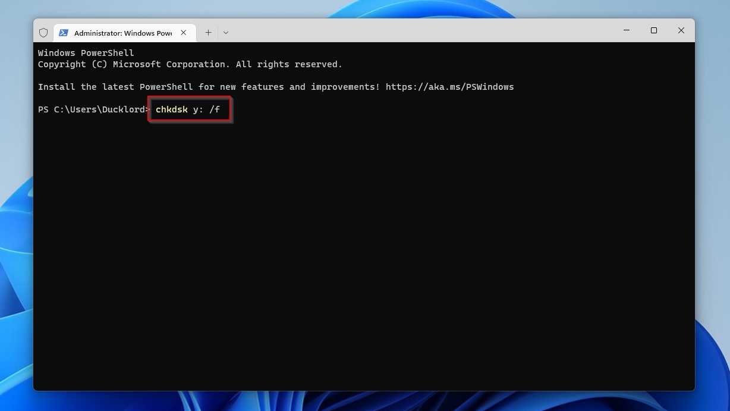
Task: Click the "Windows PowerShell" header line
Action: click(x=86, y=53)
